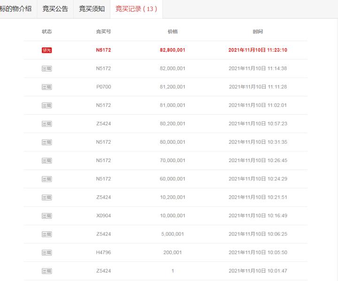Select the price 81,200,001

[x=172, y=87]
